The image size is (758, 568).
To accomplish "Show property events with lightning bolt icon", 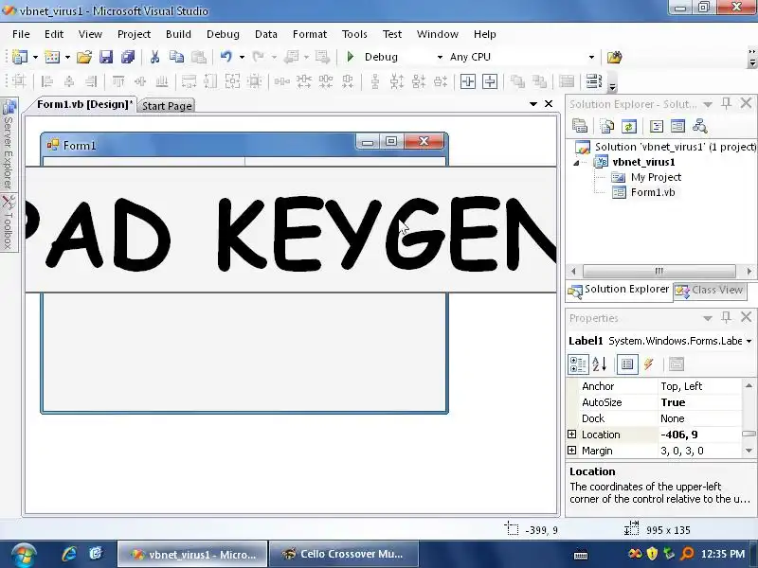I will coord(649,364).
